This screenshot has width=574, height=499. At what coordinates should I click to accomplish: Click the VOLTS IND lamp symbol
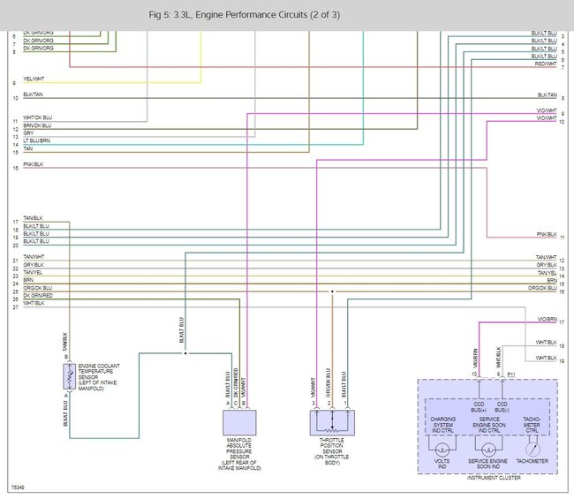(442, 450)
